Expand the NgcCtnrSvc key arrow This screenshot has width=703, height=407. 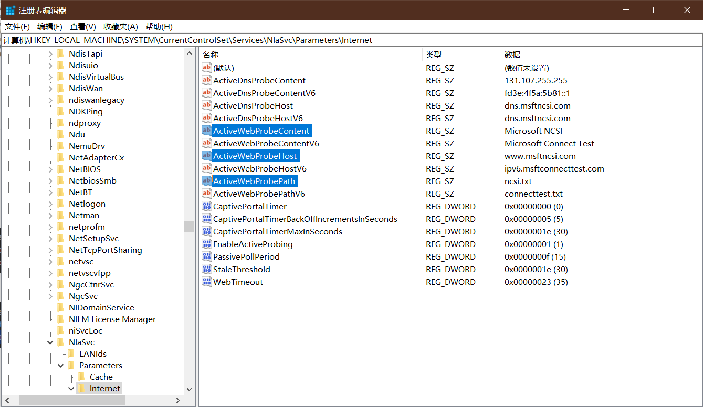tap(50, 284)
